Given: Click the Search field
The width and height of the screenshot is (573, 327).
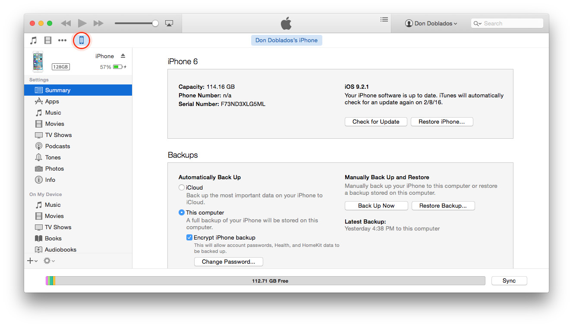Looking at the screenshot, I should (x=511, y=23).
